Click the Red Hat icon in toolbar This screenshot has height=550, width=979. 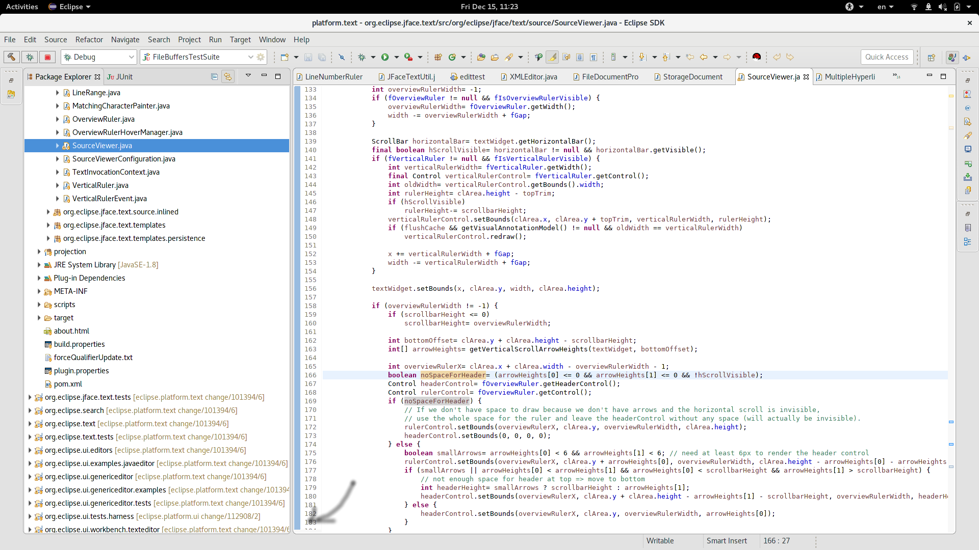point(757,57)
